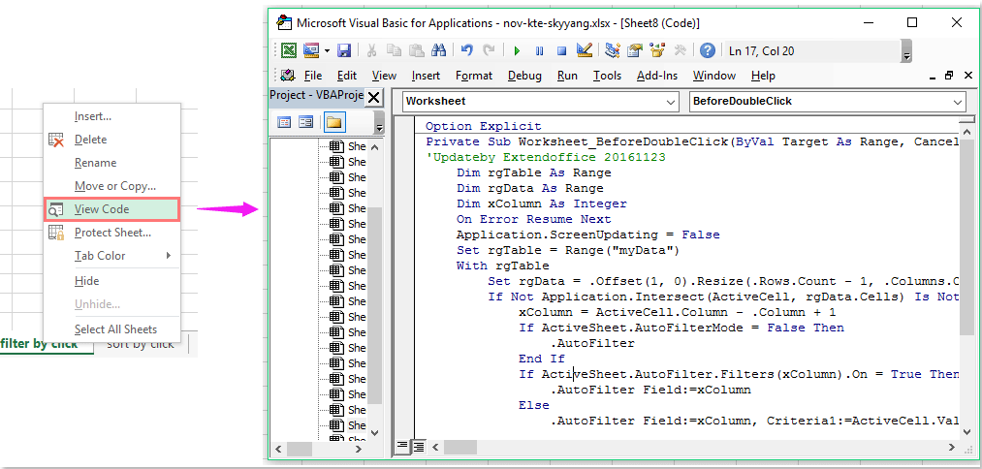This screenshot has height=469, width=982.
Task: Click the Undo arrow in toolbar
Action: click(467, 50)
